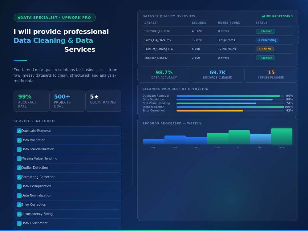Viewport: 308px width, 231px height.
Task: Click the 98.7% Data Accuracy stat card
Action: [164, 75]
